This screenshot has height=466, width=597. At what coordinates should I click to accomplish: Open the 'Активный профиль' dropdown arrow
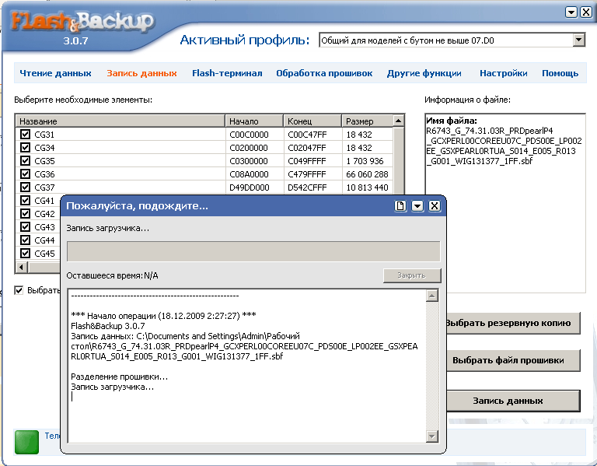[x=578, y=40]
